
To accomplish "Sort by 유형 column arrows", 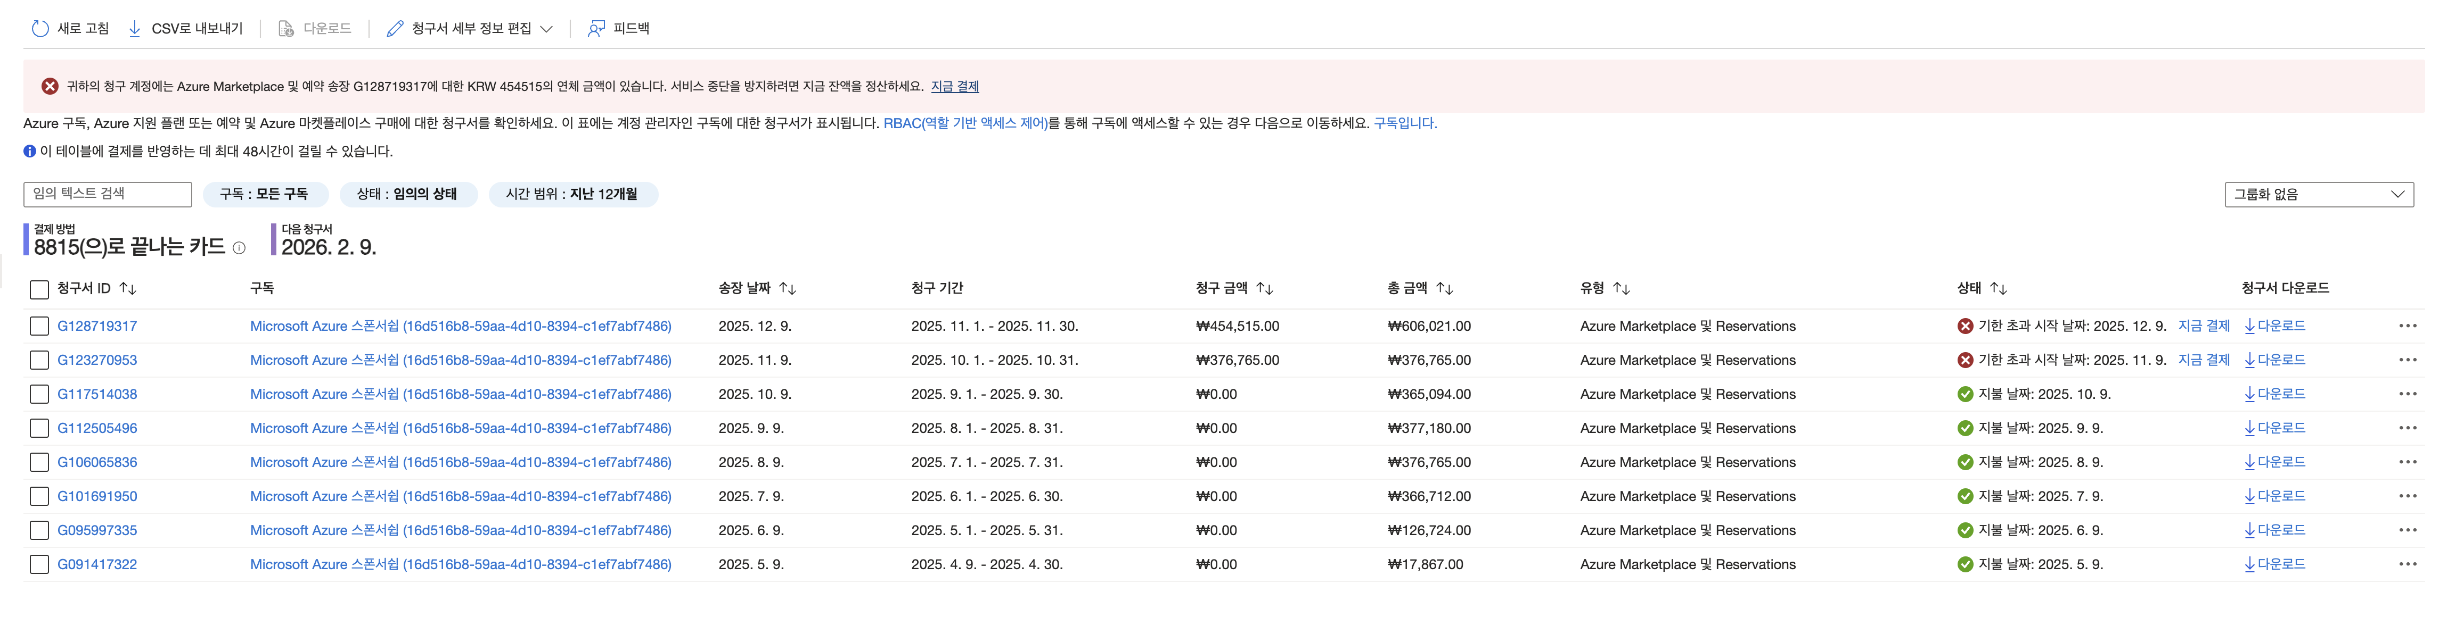I will 1622,289.
